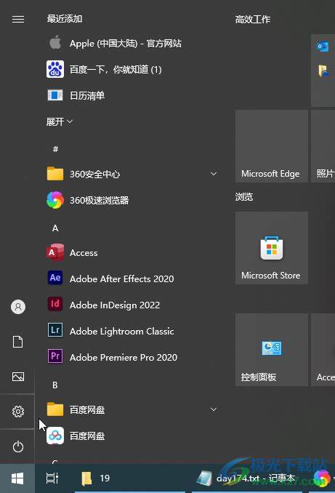Image resolution: width=335 pixels, height=493 pixels.
Task: Expand the 360安全中心 folder chevron
Action: [x=214, y=174]
